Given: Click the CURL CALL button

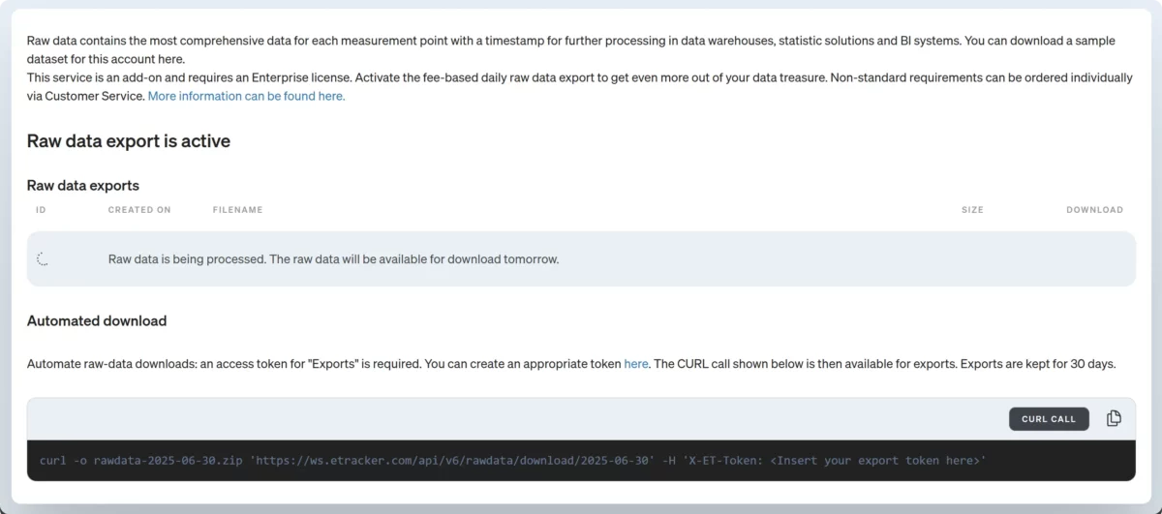Looking at the screenshot, I should coord(1049,419).
